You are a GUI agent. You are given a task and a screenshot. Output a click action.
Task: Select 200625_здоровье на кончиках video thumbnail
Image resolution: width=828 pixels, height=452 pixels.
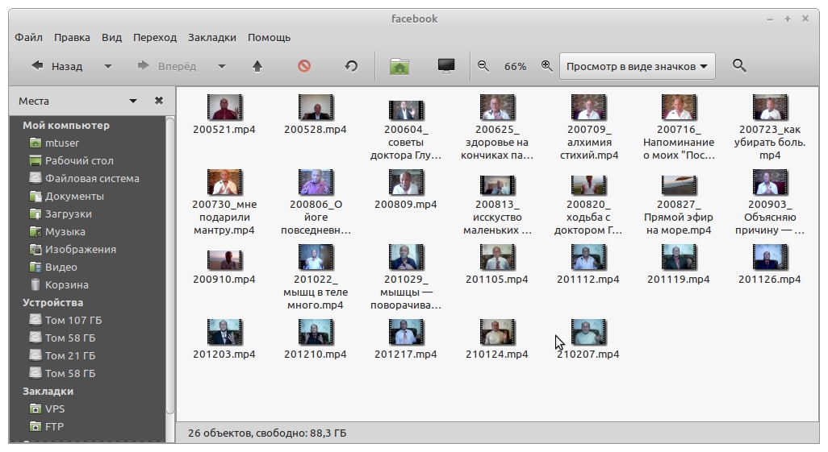tap(497, 107)
